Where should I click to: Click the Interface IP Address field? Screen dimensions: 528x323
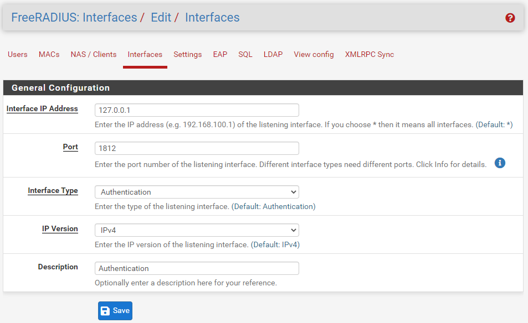(x=197, y=110)
